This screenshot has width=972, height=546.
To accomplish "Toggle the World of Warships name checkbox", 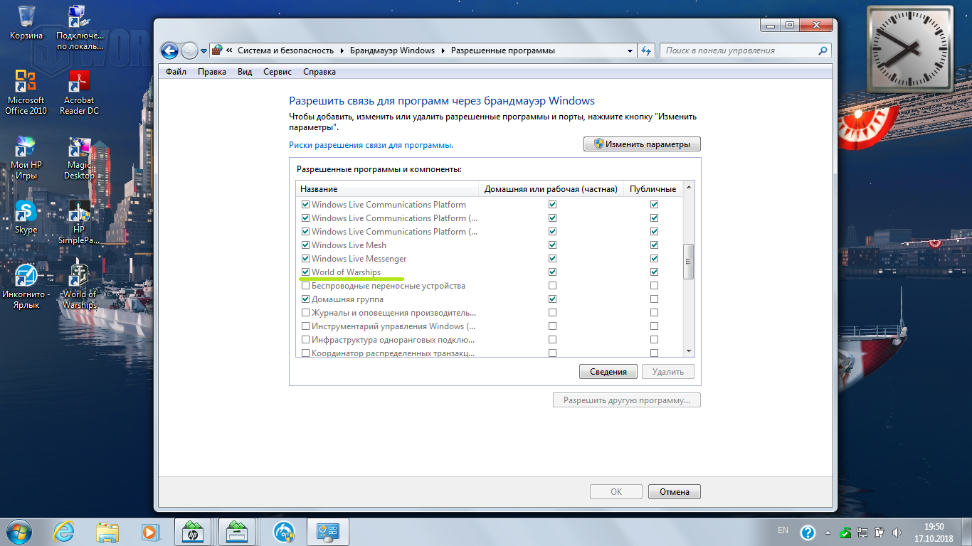I will (305, 272).
